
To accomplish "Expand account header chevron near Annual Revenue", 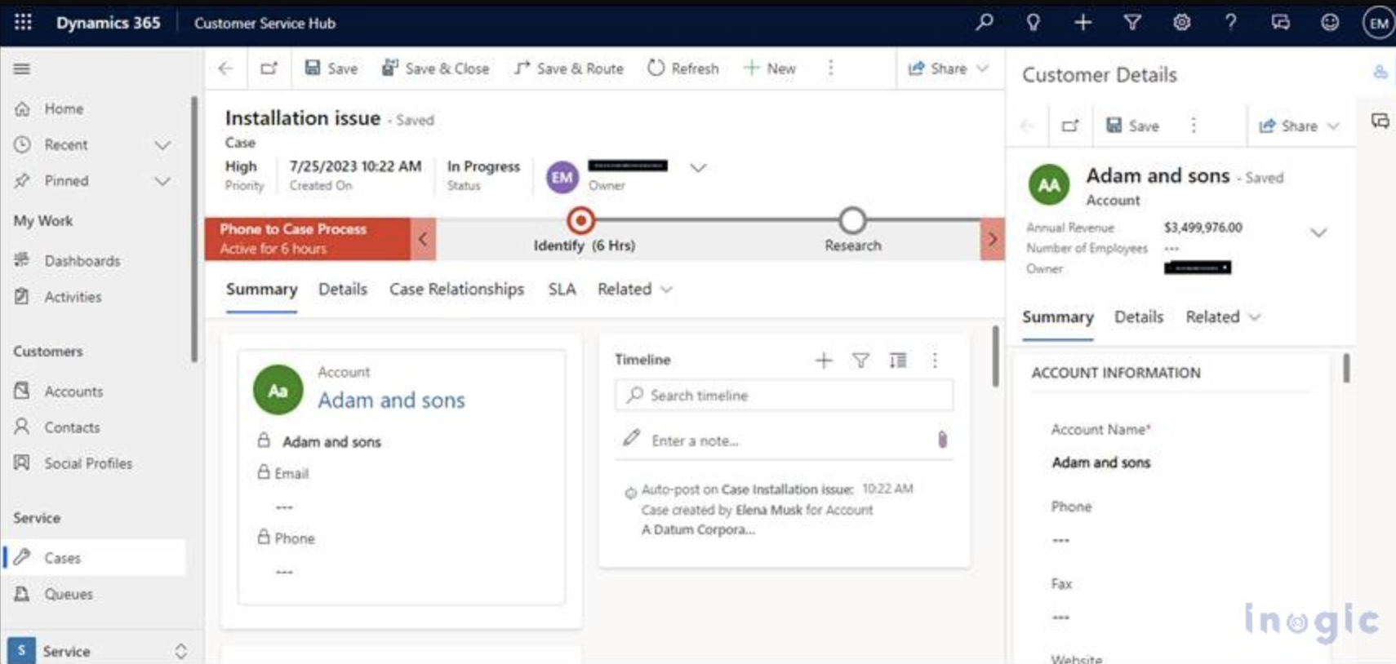I will pos(1318,233).
